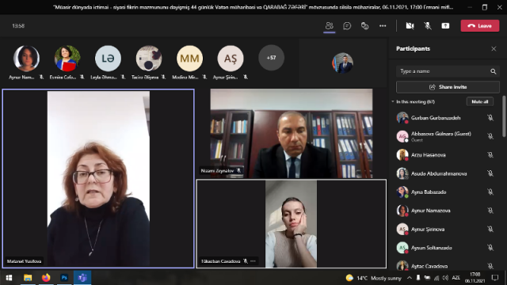
Task: Collapse the In this meeting (67) section
Action: point(393,101)
